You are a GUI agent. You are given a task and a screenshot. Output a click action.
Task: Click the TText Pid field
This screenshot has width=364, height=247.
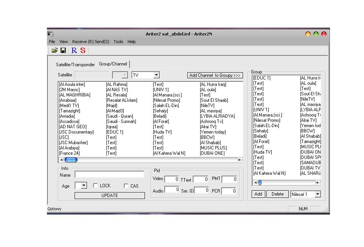201,179
